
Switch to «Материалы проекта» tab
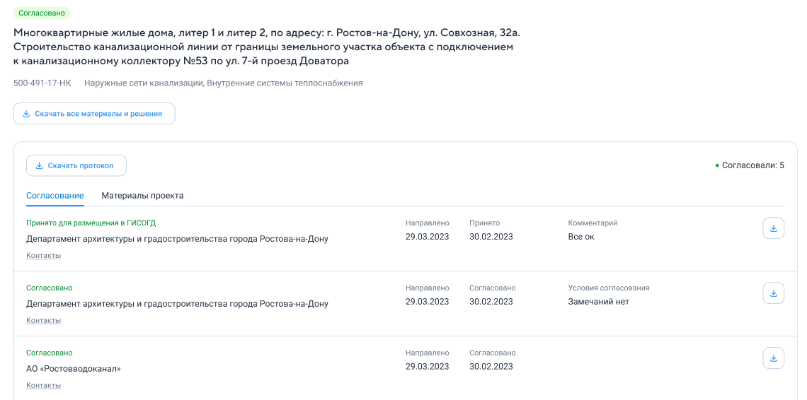pos(142,195)
